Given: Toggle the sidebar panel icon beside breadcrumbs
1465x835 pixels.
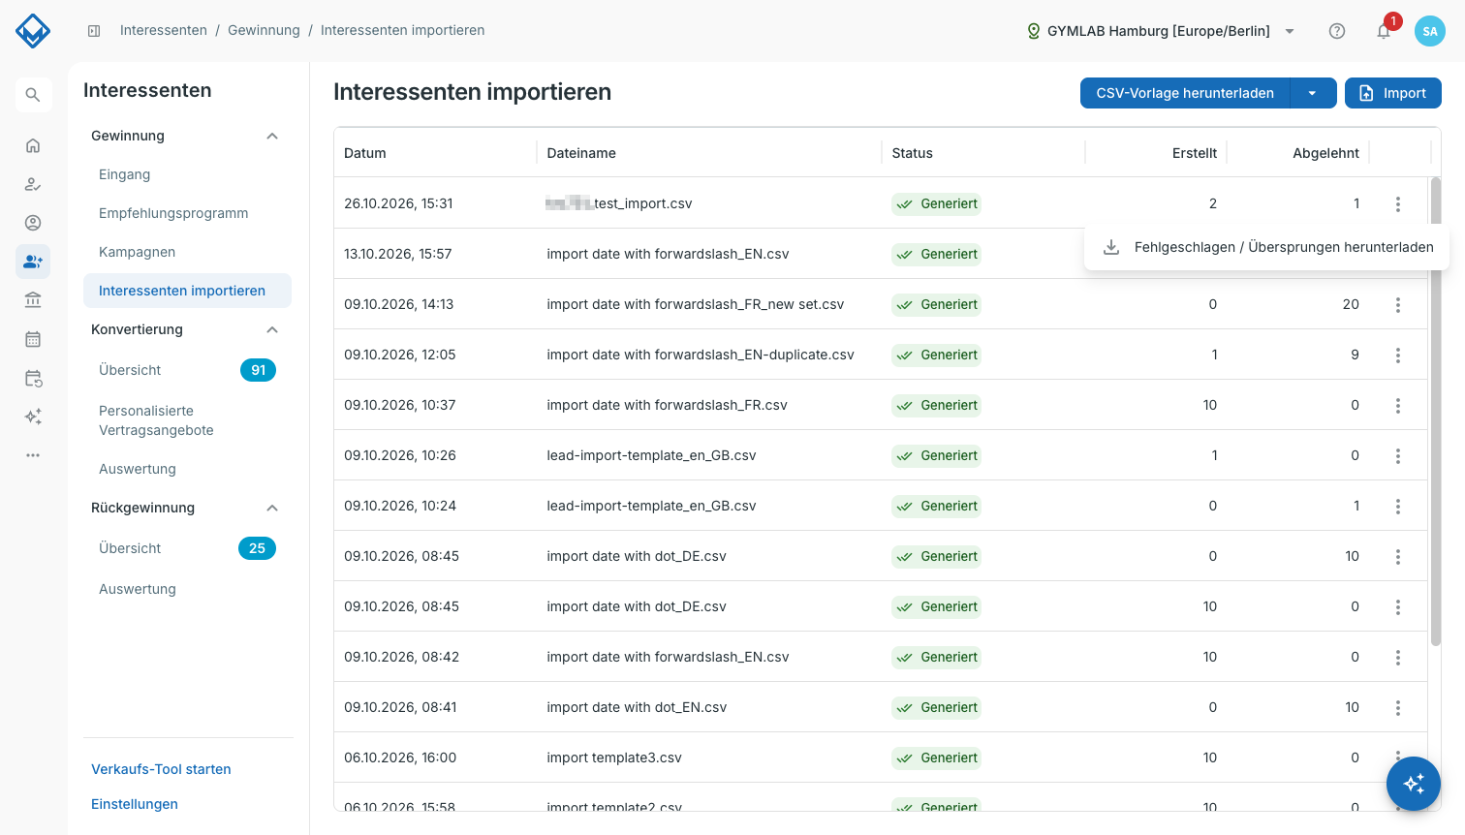Looking at the screenshot, I should [94, 31].
